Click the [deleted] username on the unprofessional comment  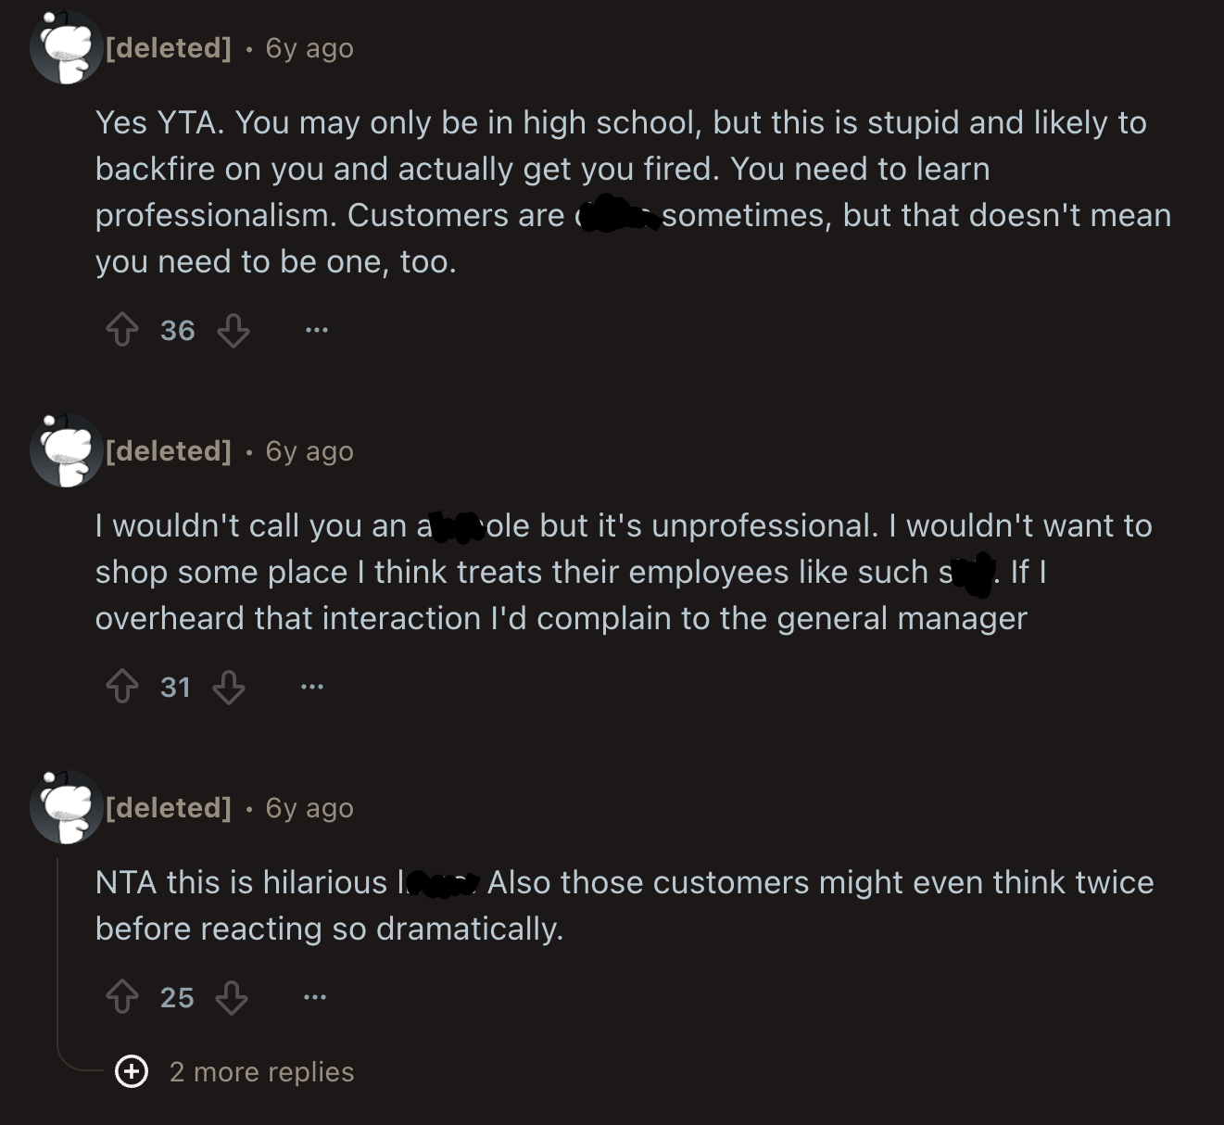pos(169,450)
